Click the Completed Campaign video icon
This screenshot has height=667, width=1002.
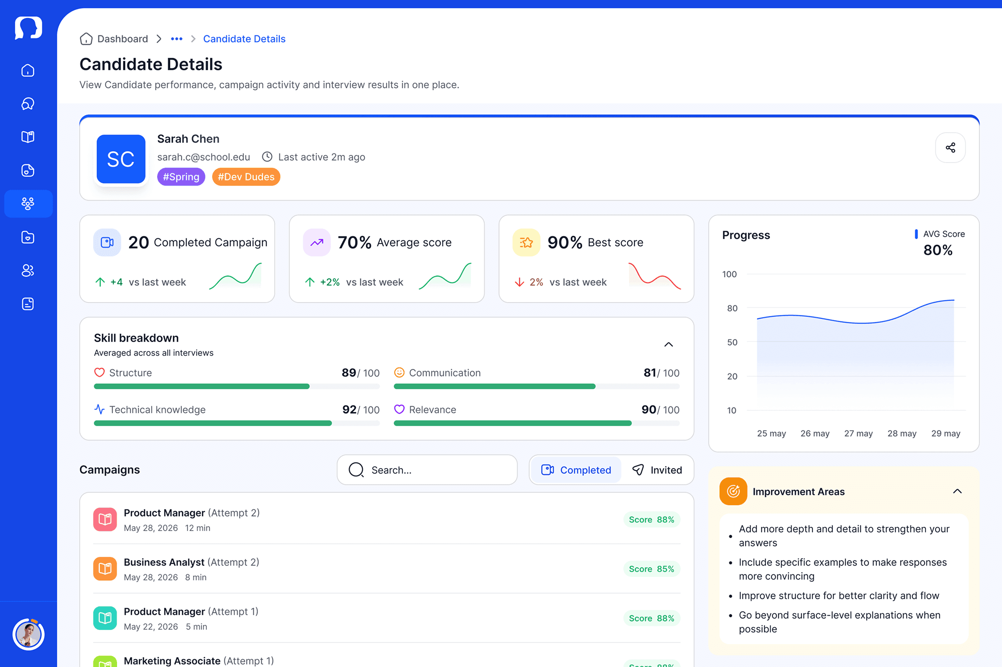(x=107, y=242)
